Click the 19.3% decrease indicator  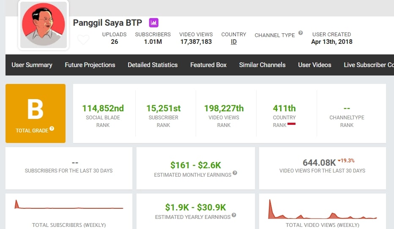click(346, 161)
